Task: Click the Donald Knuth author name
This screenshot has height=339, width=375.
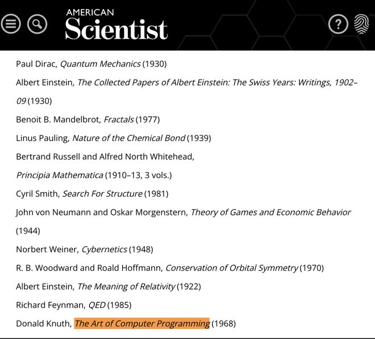Action: point(43,324)
